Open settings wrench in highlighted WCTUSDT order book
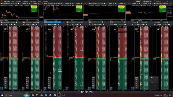 point(45,25)
